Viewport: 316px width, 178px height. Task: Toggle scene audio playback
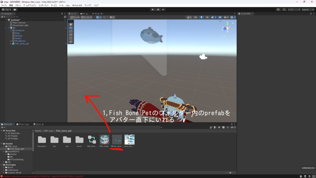207,17
